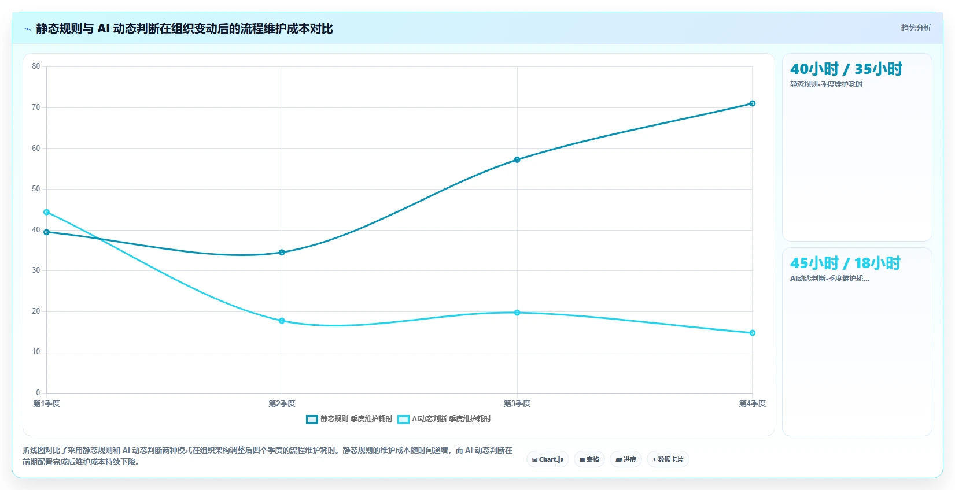
Task: Click the trend icon beside the chart title
Action: (27, 29)
